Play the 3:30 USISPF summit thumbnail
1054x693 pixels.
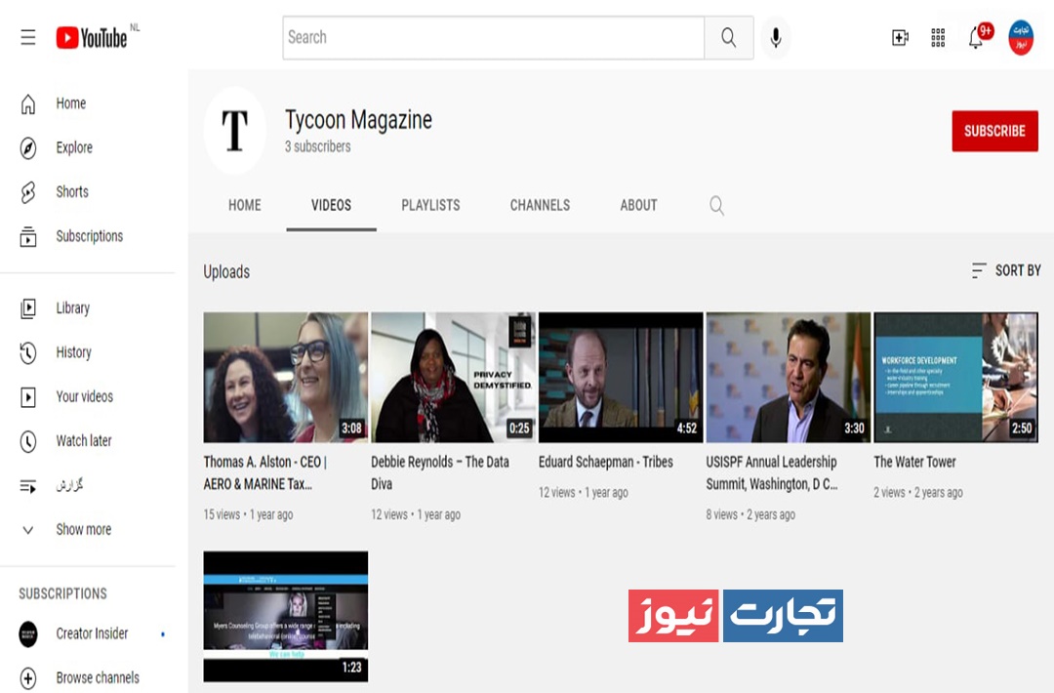coord(788,377)
